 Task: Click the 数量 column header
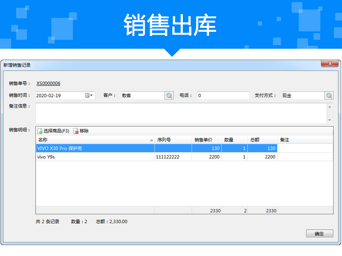[234, 140]
